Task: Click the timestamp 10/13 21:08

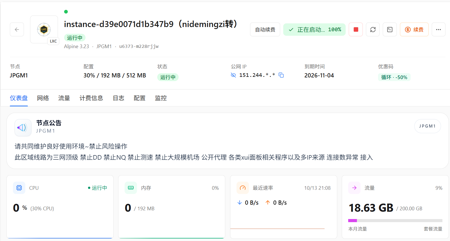Action: click(317, 188)
